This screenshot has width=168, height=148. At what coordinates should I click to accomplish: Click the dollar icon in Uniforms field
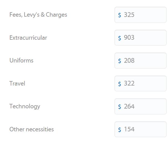pyautogui.click(x=119, y=61)
